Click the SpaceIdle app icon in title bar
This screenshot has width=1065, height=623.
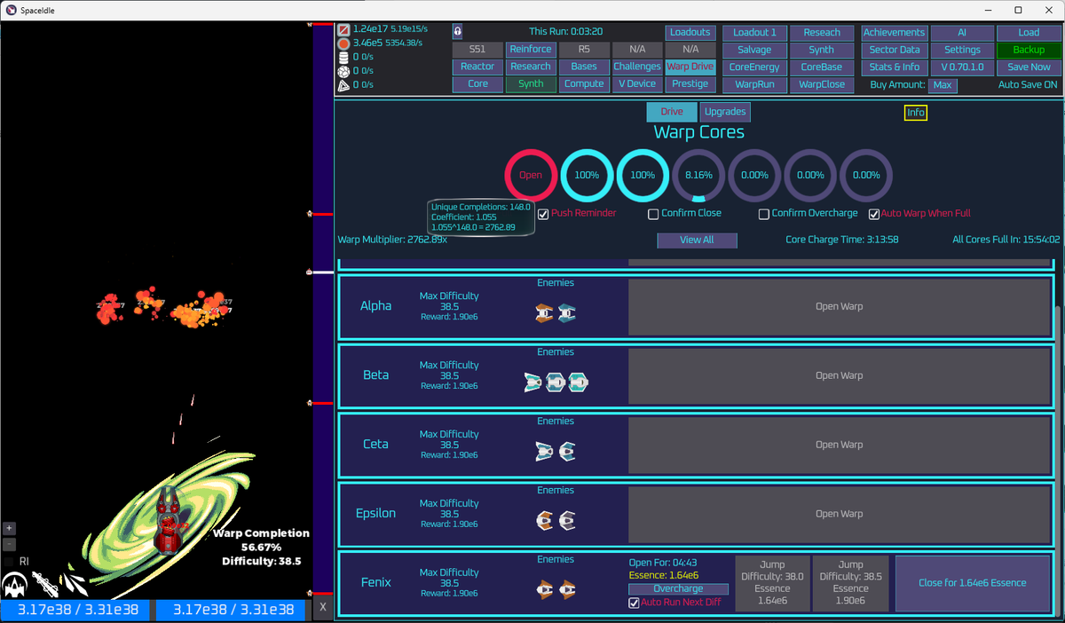tap(10, 10)
